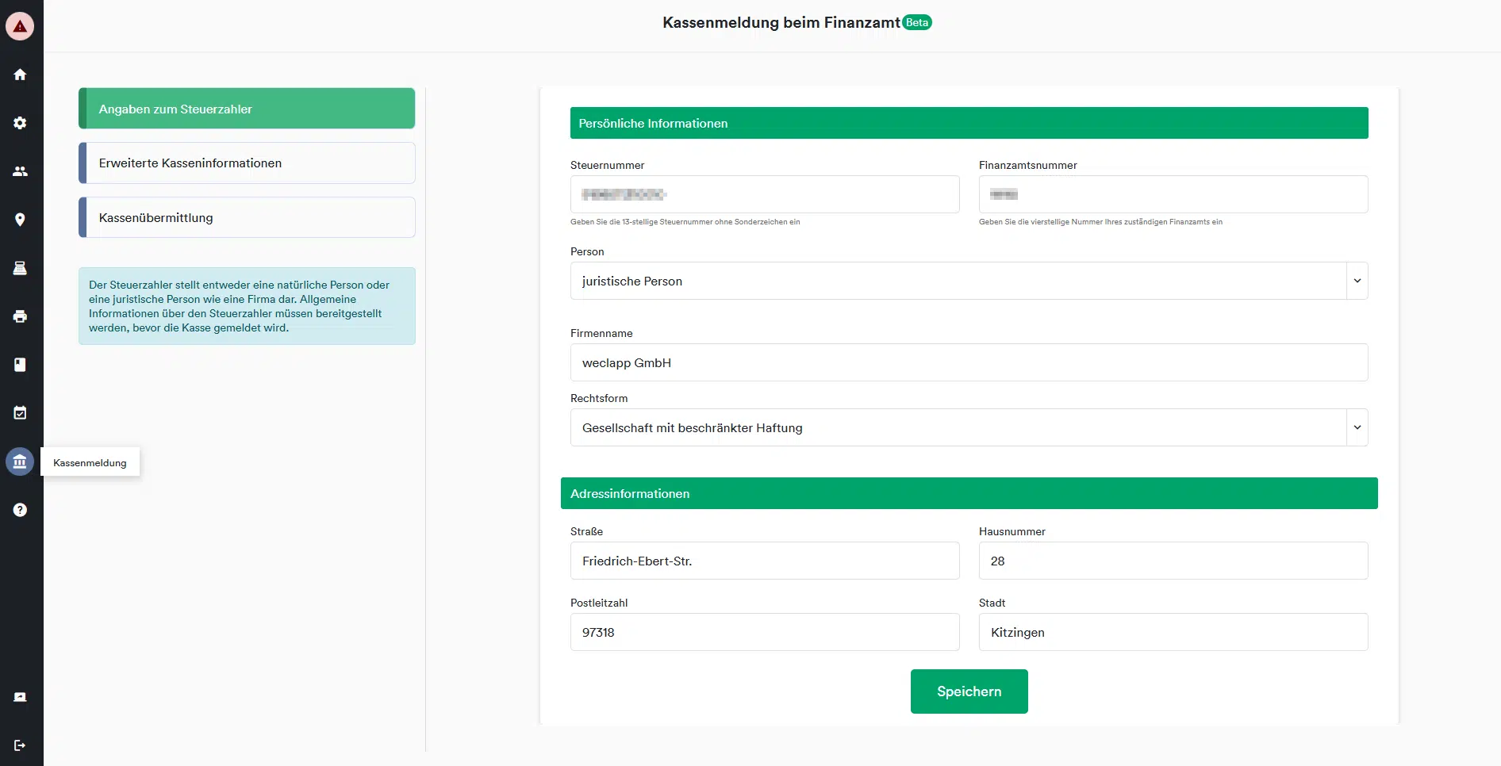Click the Steuerzahler info box text
1501x766 pixels.
point(247,306)
